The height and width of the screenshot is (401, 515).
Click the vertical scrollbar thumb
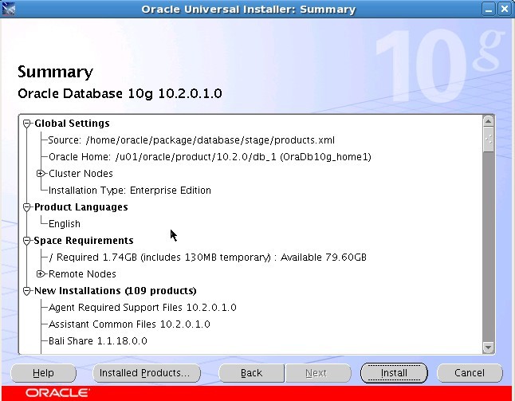pos(489,140)
